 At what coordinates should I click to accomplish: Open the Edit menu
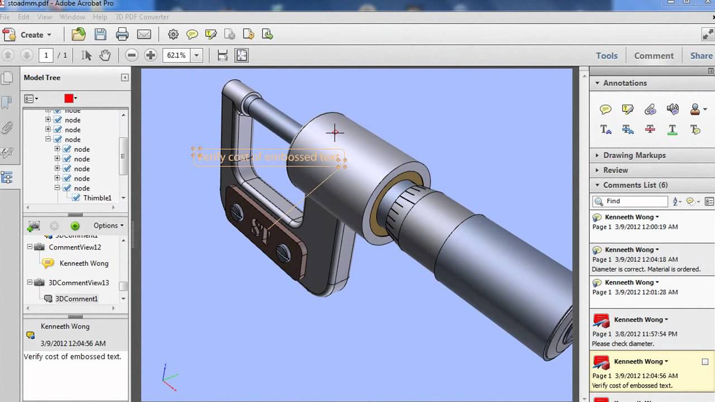coord(23,17)
